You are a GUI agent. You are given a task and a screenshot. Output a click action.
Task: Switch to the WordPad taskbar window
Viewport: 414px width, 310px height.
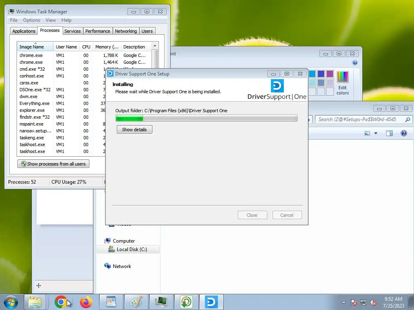[x=111, y=302]
